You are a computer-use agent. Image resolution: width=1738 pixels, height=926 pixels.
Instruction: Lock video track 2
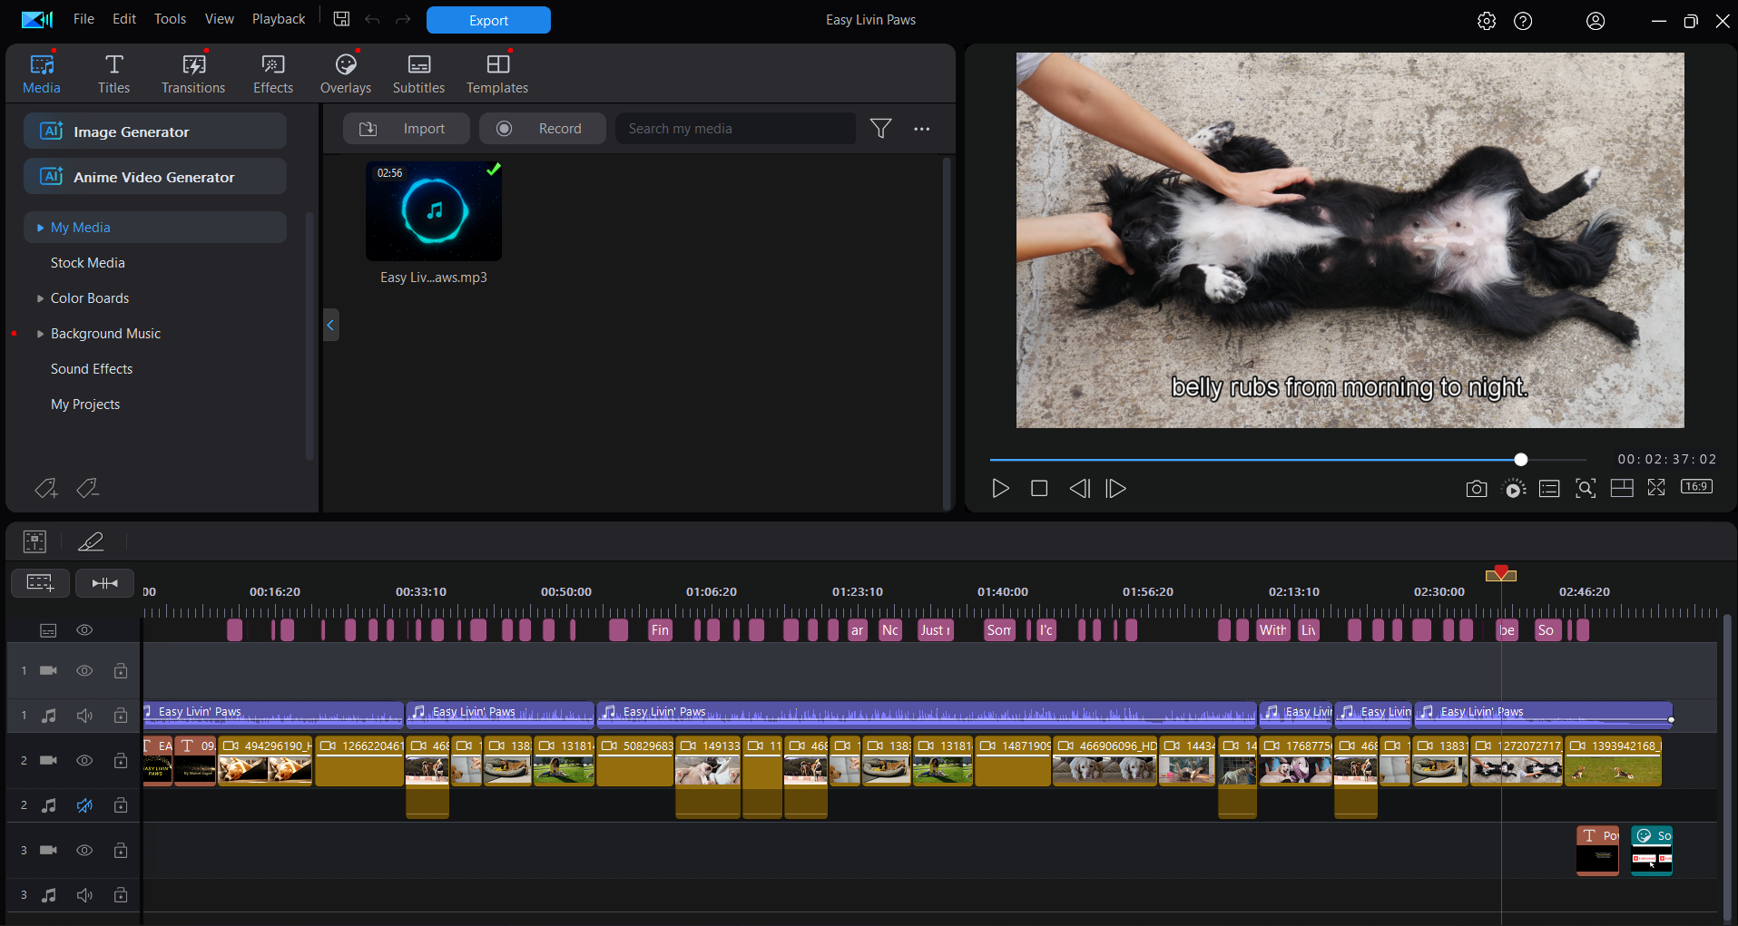(121, 760)
